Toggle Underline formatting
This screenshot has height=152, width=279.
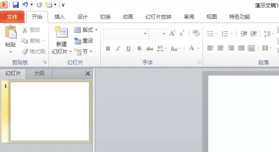coord(128,48)
